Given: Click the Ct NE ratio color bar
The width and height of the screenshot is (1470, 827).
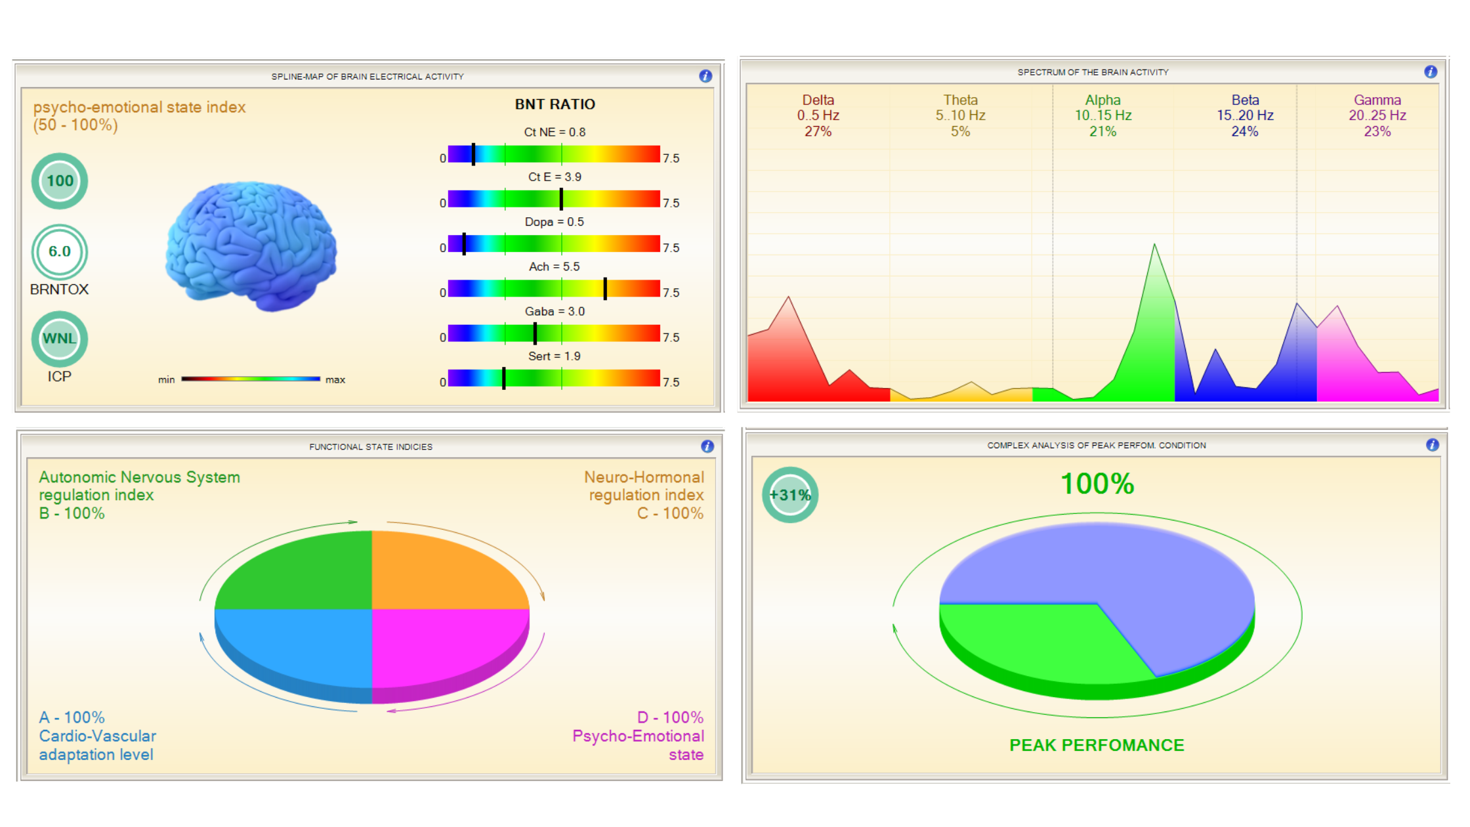Looking at the screenshot, I should [554, 154].
